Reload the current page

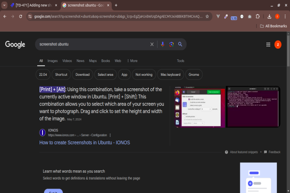(x=20, y=16)
